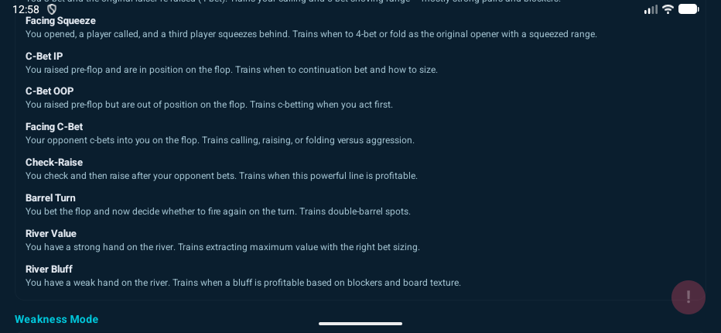Click the C-Bet IP description text
721x333 pixels.
(x=231, y=70)
